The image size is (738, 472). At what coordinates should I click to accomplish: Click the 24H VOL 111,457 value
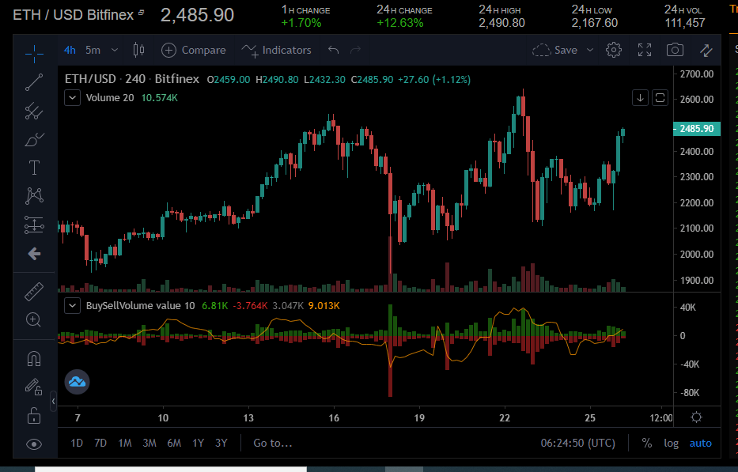coord(685,23)
